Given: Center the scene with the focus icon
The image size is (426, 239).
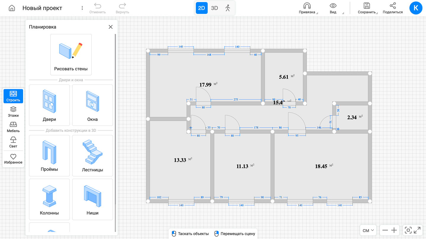Looking at the screenshot, I should point(408,230).
